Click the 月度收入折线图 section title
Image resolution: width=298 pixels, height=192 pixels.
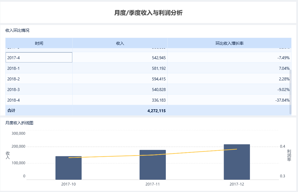tap(19, 123)
